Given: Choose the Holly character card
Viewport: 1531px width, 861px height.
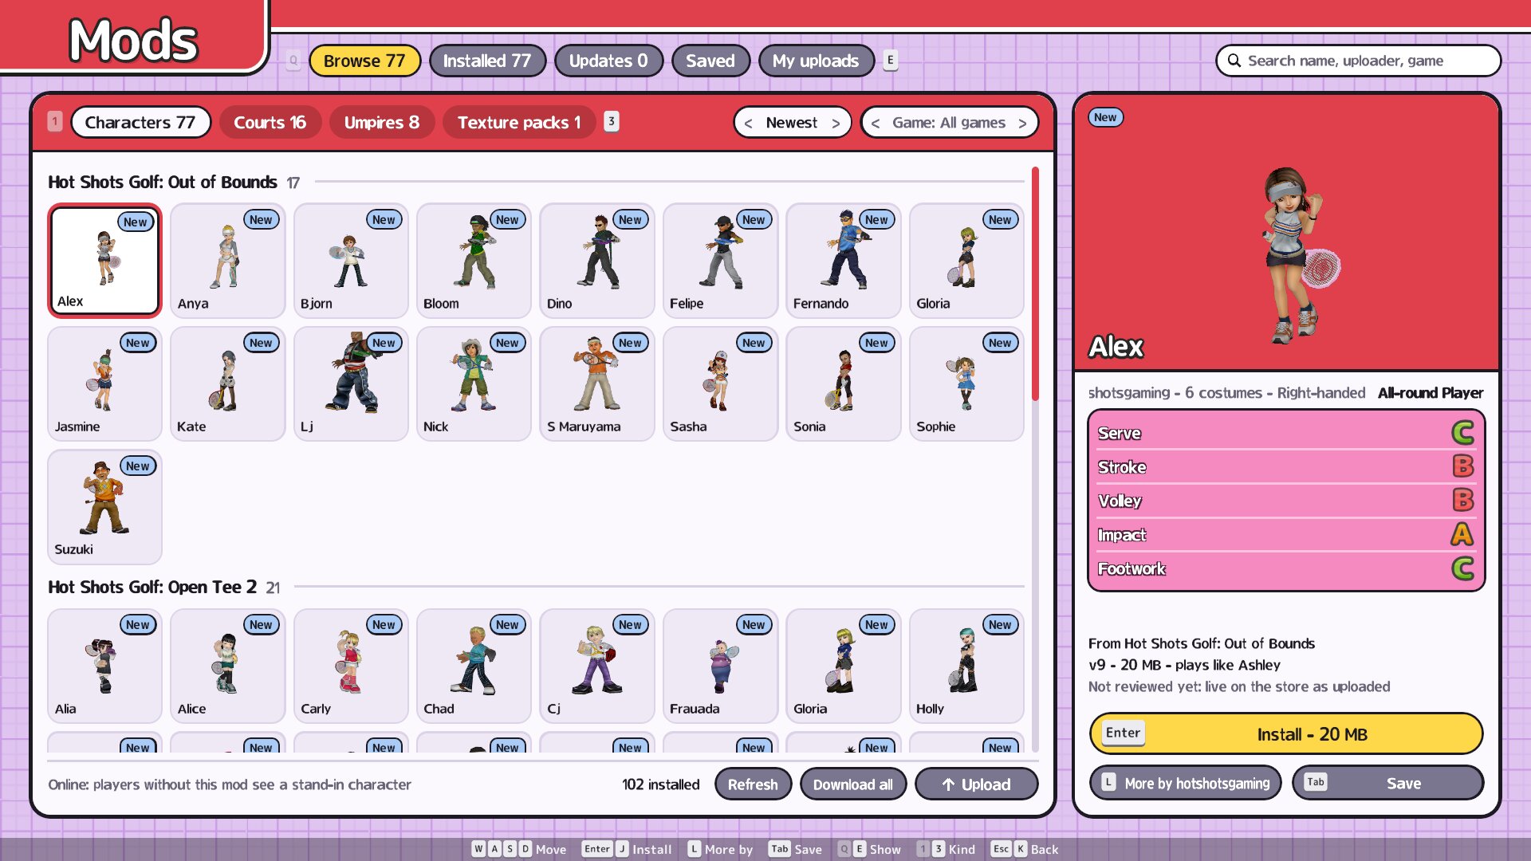Looking at the screenshot, I should coord(966,666).
